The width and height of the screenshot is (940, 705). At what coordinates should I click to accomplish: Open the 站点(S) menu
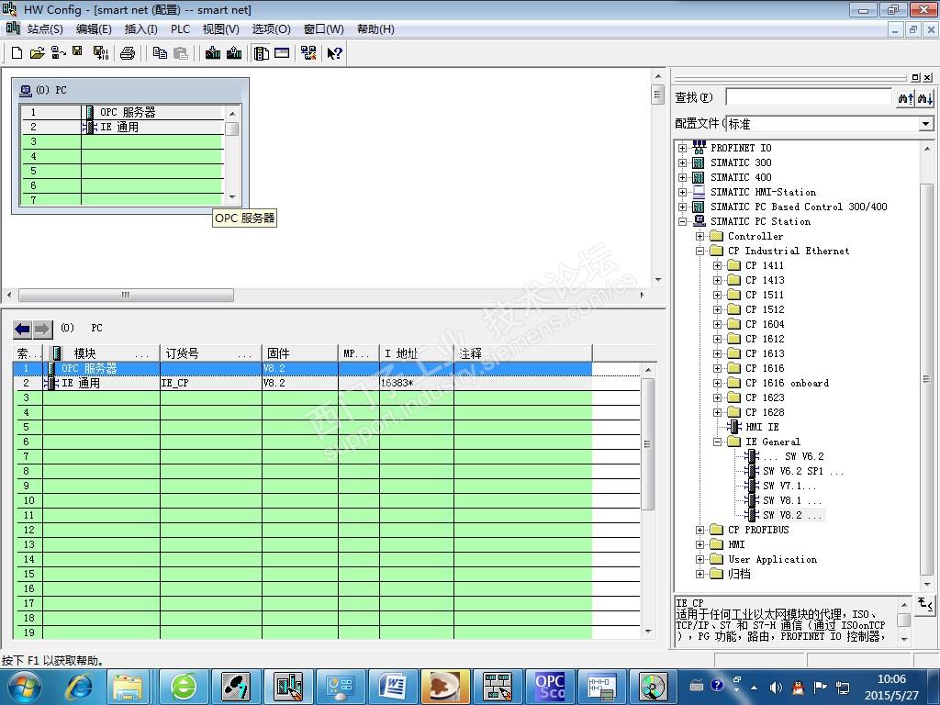tap(45, 28)
